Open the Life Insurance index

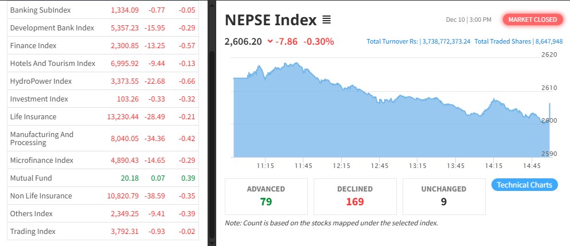pos(33,116)
